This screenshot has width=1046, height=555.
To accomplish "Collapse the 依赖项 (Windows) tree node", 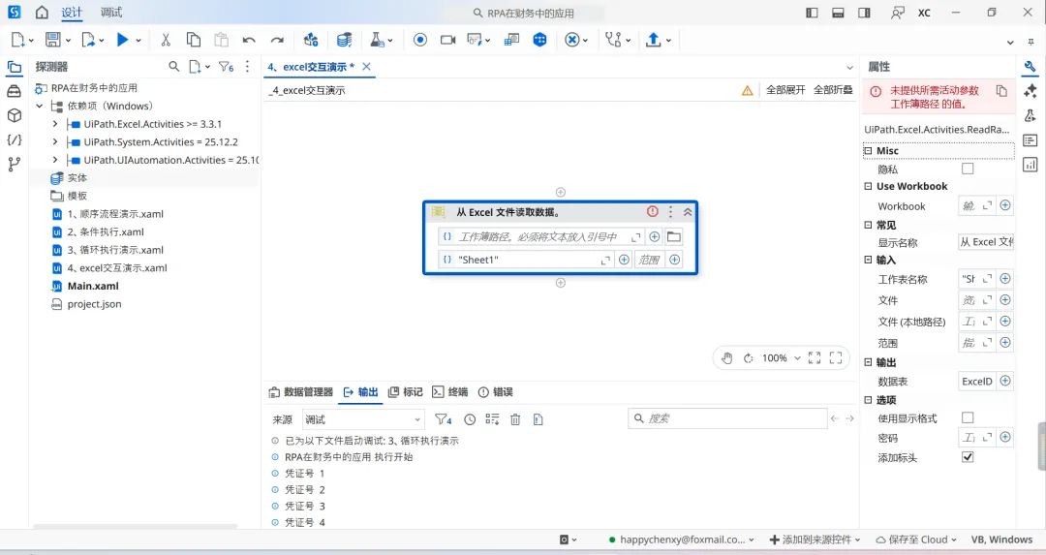I will pos(40,107).
